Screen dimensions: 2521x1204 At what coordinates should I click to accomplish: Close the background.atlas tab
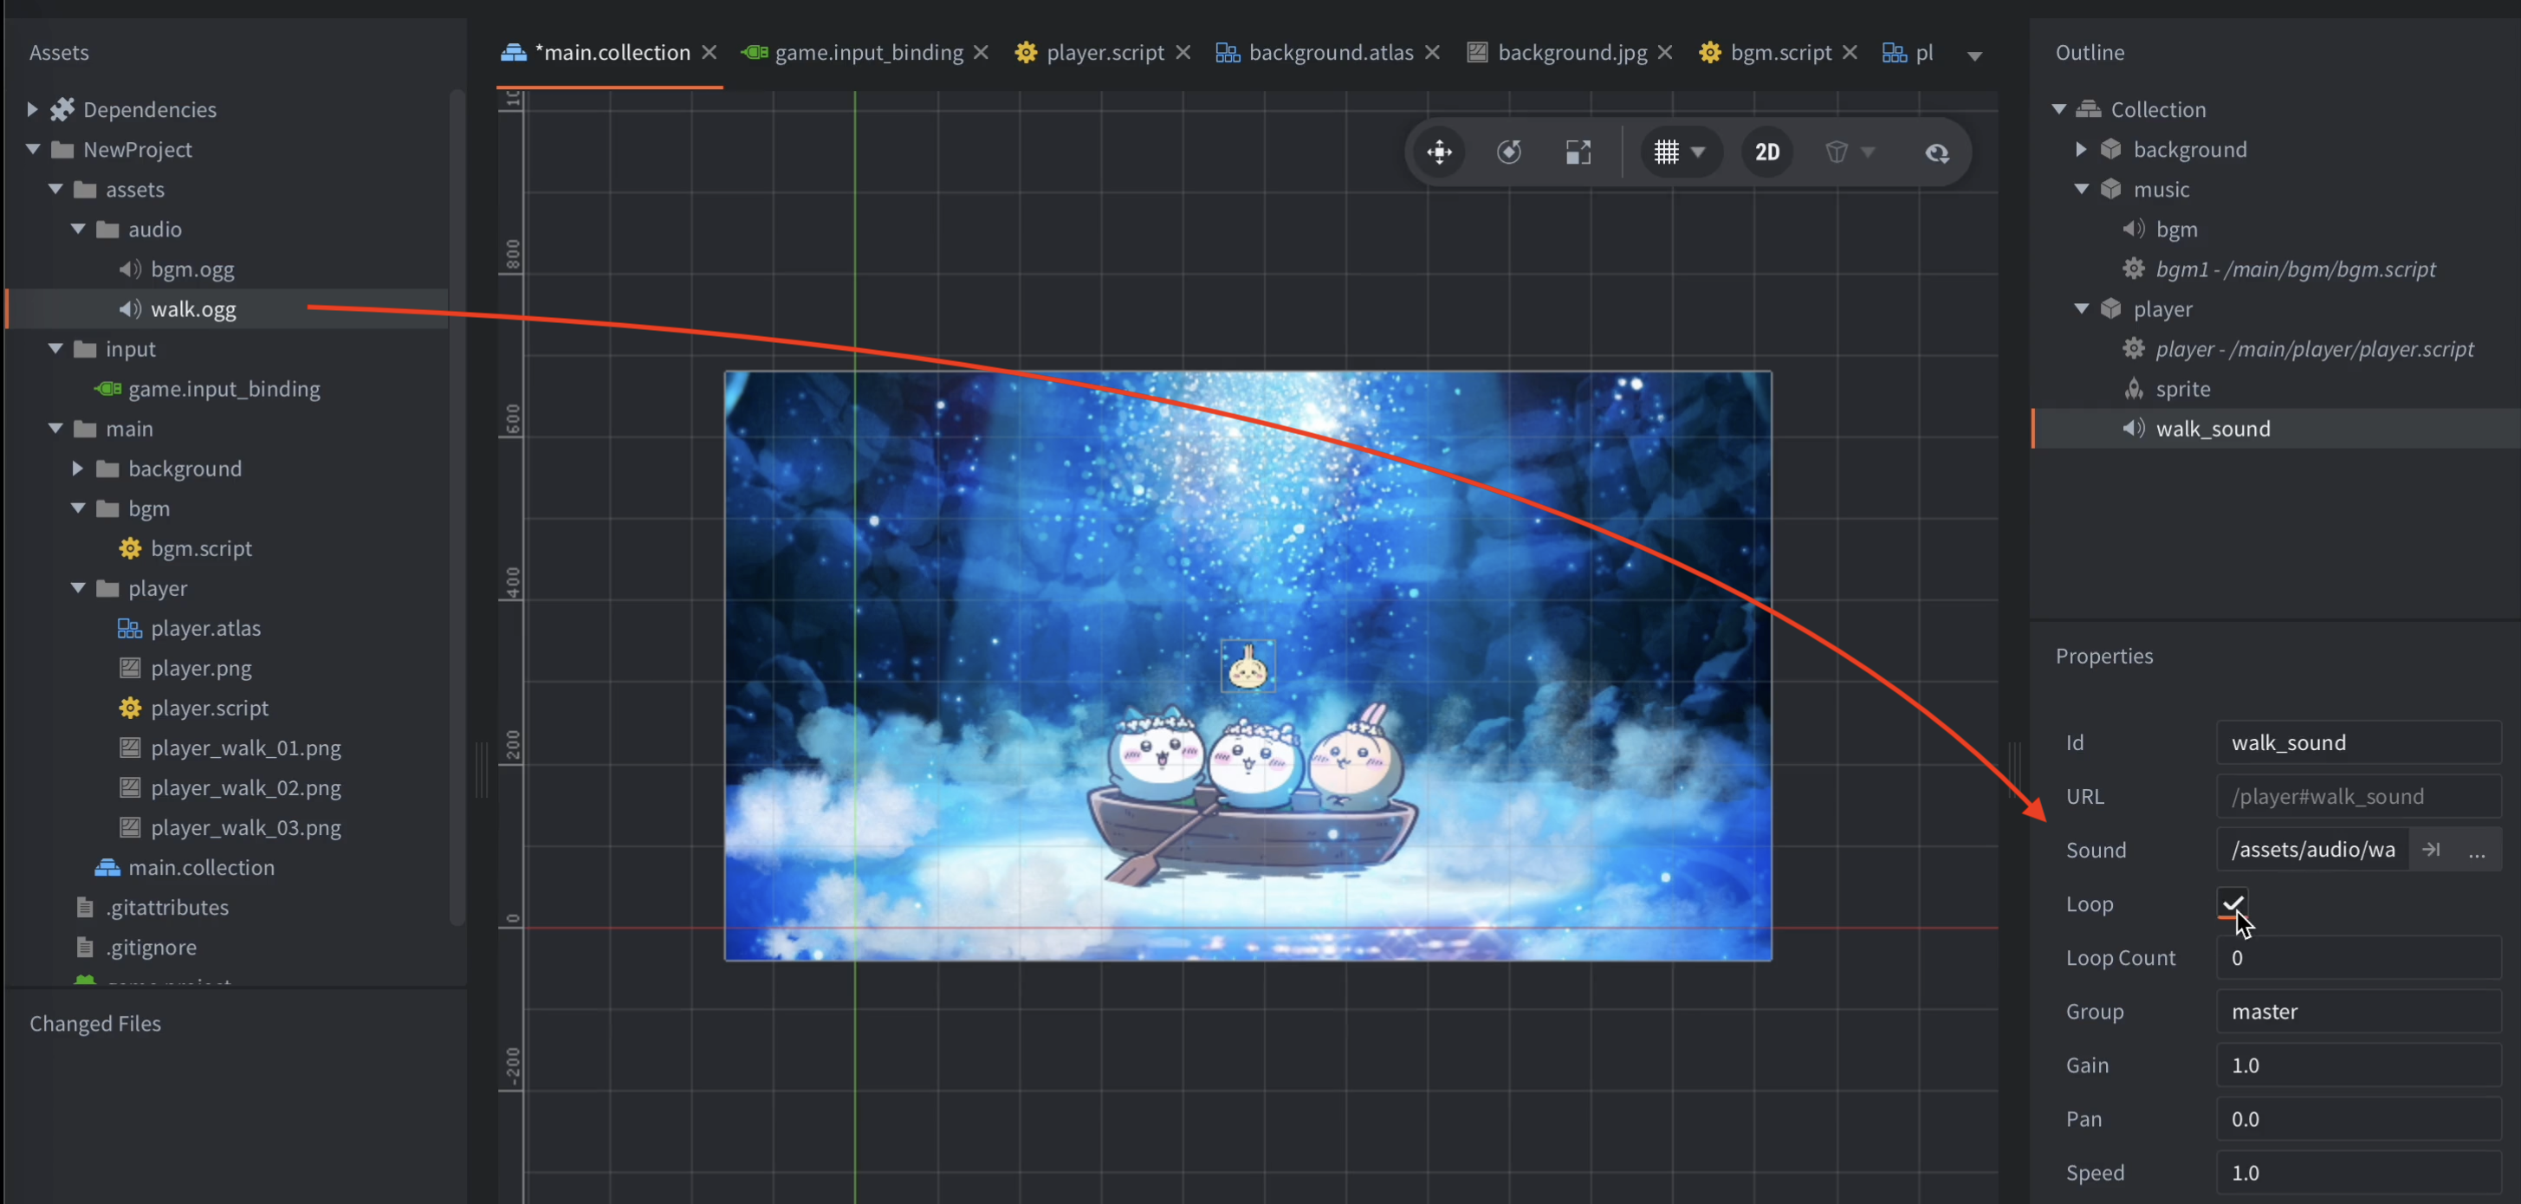[x=1432, y=52]
